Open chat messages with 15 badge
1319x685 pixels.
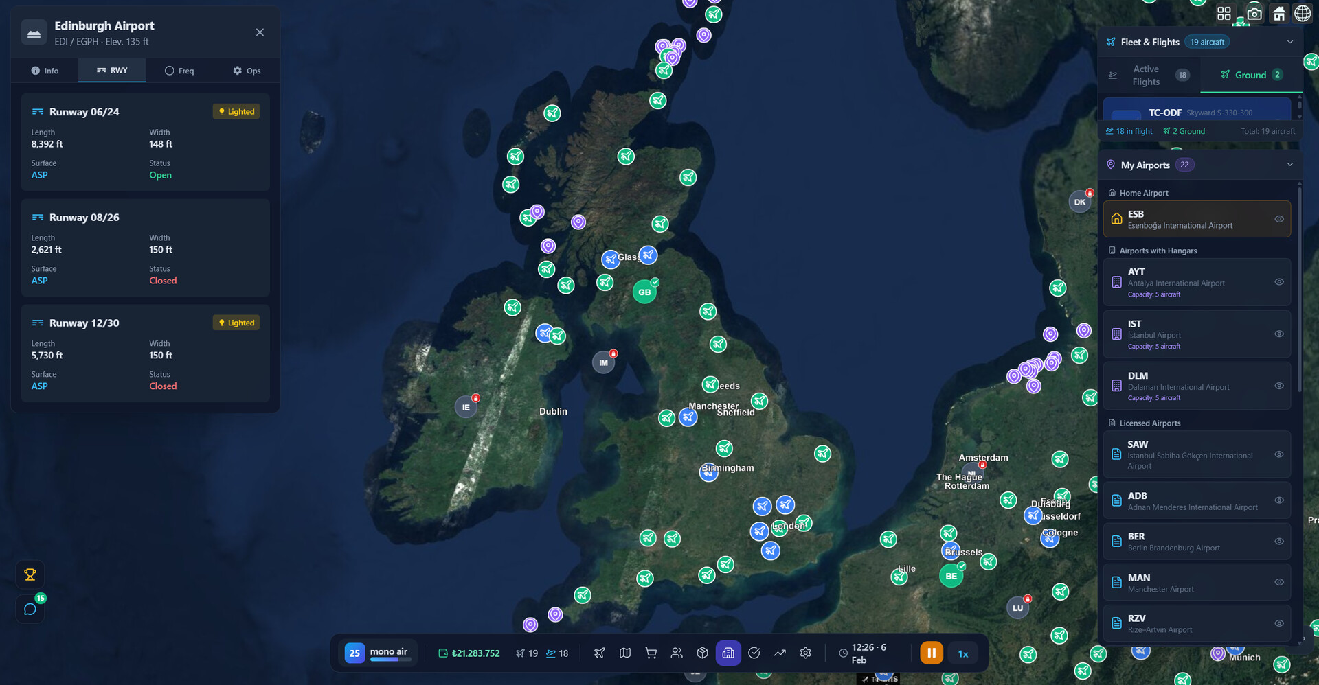pyautogui.click(x=30, y=609)
